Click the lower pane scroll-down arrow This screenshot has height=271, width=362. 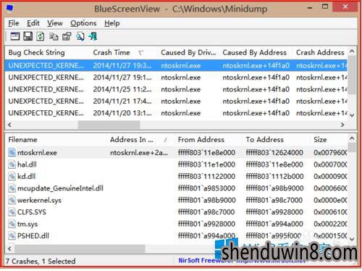(x=352, y=239)
